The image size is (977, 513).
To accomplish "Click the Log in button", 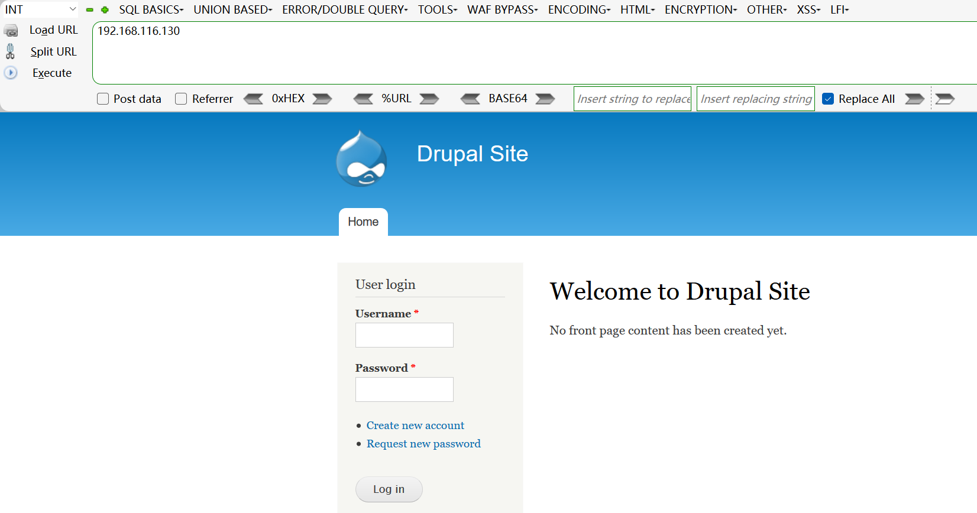I will click(x=389, y=489).
